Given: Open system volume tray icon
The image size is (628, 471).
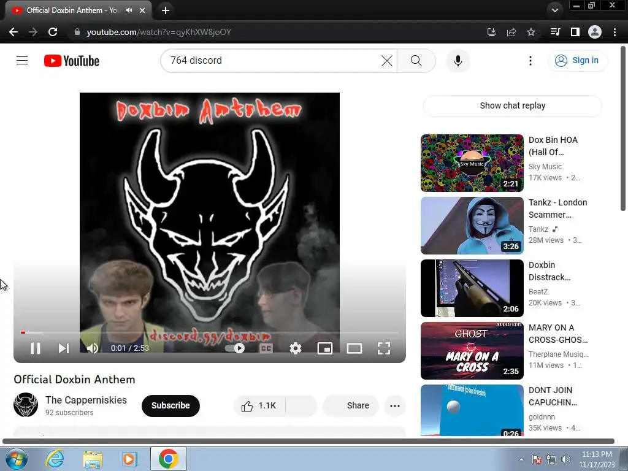Looking at the screenshot, I should point(566,459).
